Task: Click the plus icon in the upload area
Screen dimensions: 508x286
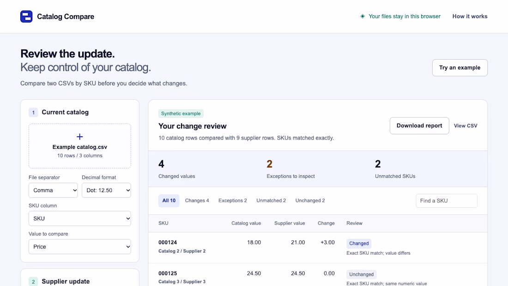Action: [x=80, y=136]
